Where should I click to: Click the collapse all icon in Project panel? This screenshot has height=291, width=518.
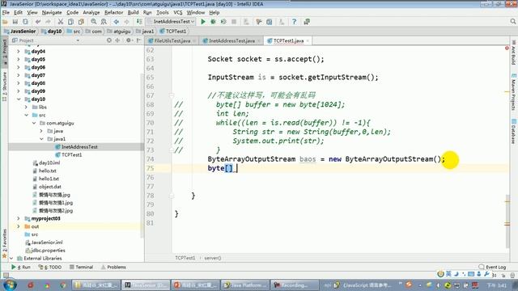point(117,40)
